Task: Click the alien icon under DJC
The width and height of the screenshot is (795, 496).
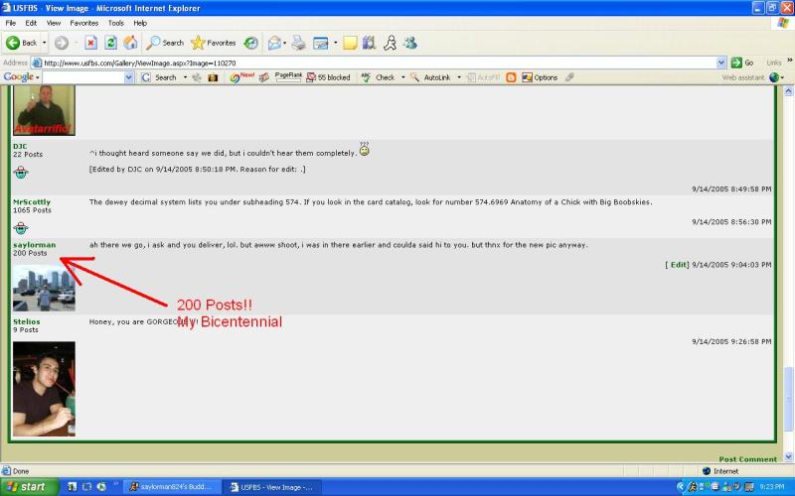Action: point(21,173)
